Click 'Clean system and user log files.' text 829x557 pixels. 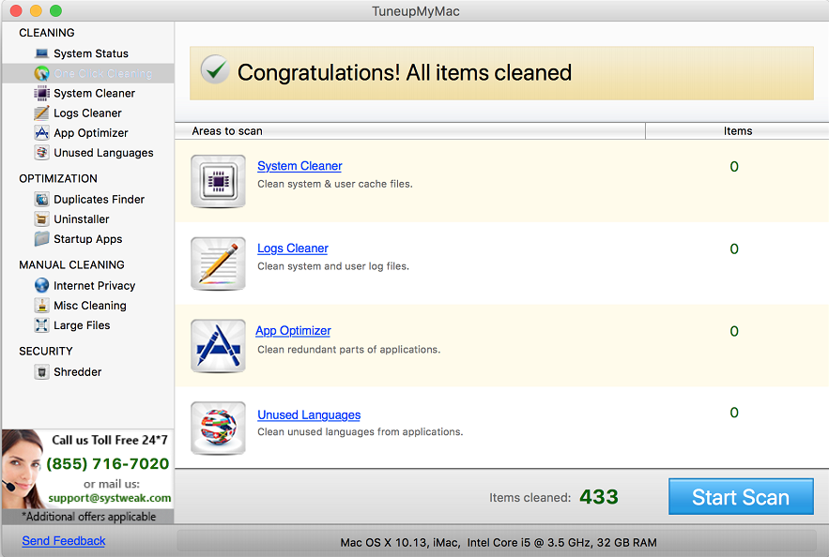point(333,266)
